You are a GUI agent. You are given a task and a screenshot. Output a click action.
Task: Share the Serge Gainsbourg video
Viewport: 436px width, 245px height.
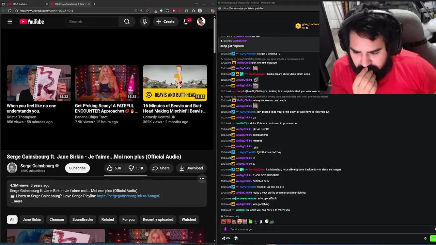click(161, 168)
